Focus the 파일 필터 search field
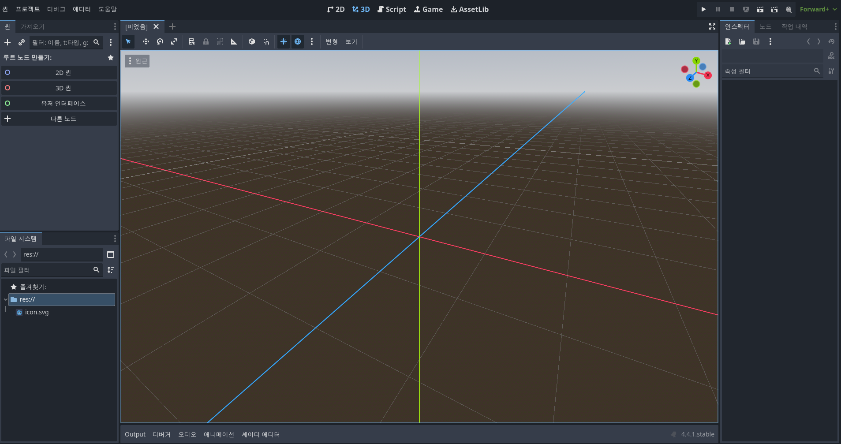 [x=52, y=270]
